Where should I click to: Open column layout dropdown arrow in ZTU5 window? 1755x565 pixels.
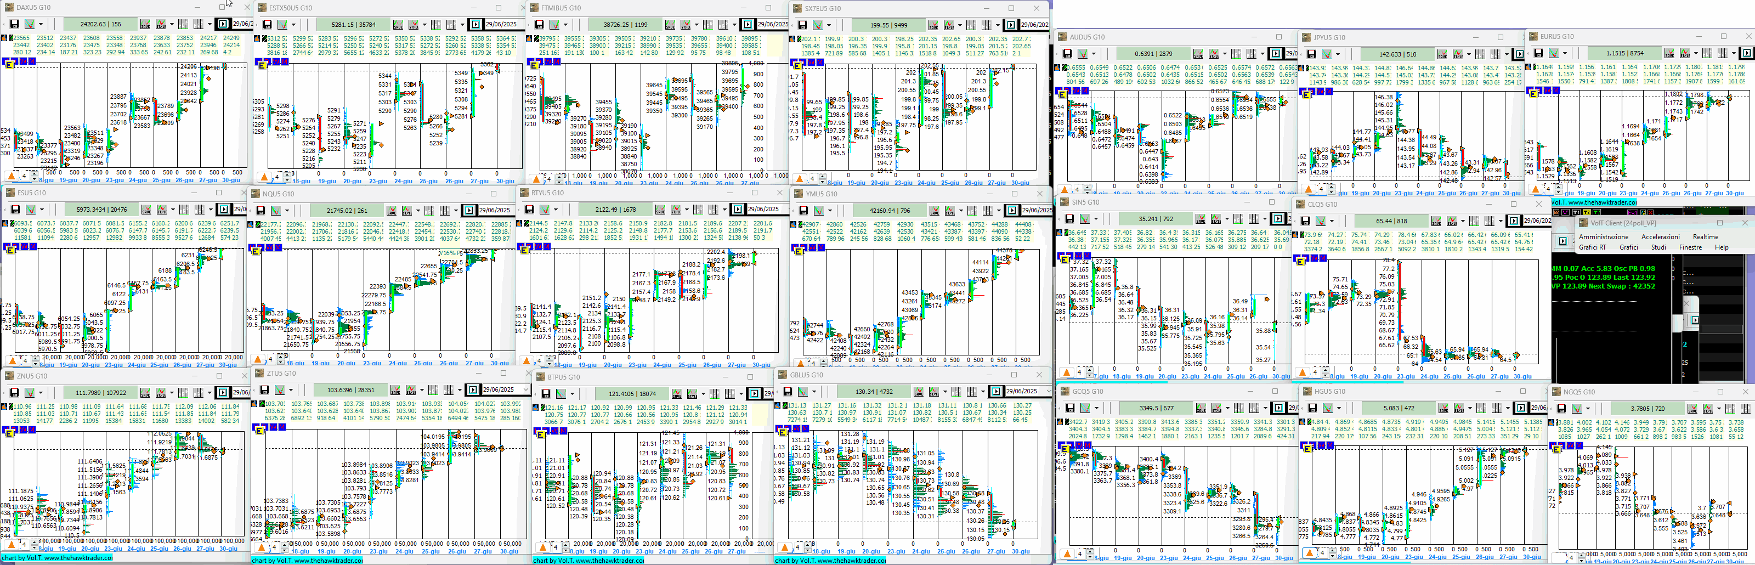click(460, 391)
